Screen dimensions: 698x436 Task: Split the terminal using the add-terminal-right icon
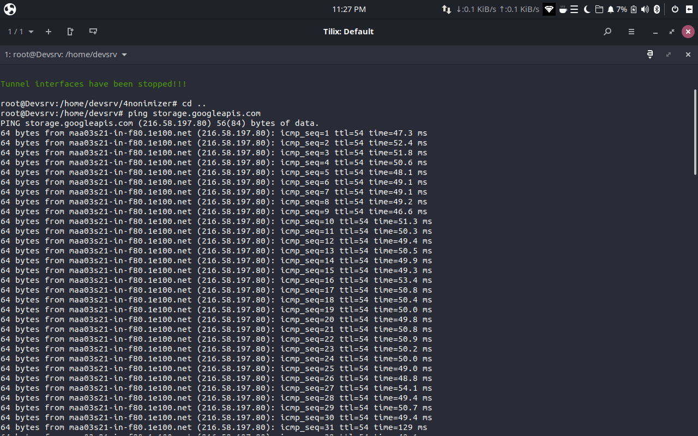[70, 32]
